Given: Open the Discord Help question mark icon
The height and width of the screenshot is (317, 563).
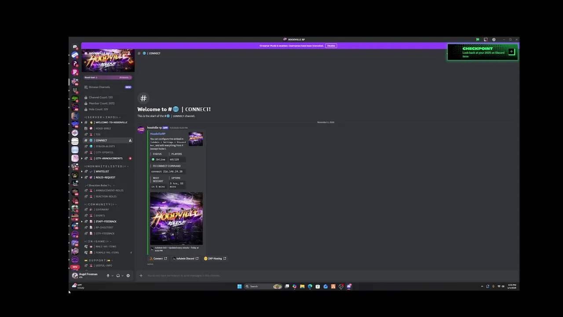Looking at the screenshot, I should click(x=494, y=40).
